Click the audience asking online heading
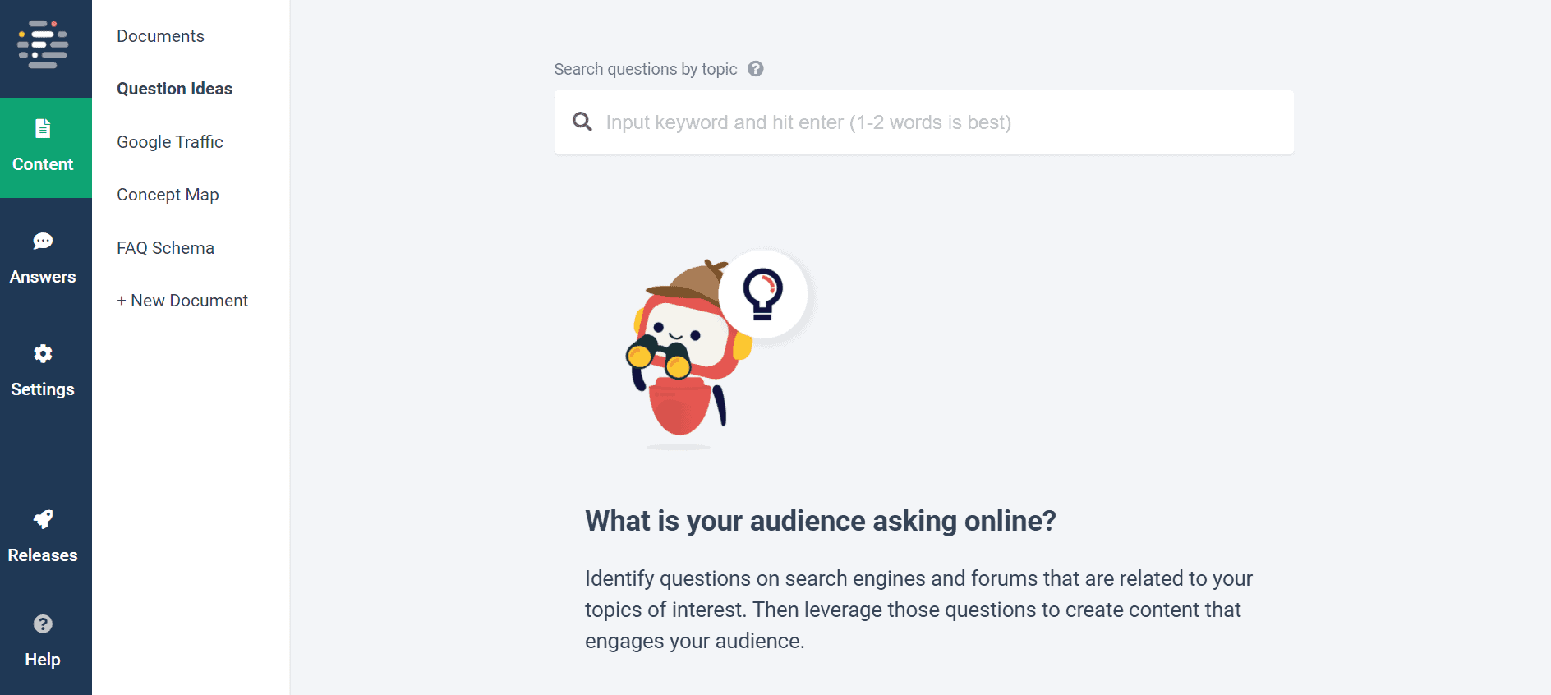Image resolution: width=1551 pixels, height=695 pixels. 820,521
